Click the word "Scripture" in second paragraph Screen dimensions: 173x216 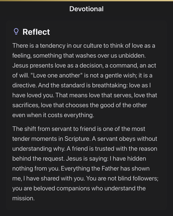[x=77, y=139]
